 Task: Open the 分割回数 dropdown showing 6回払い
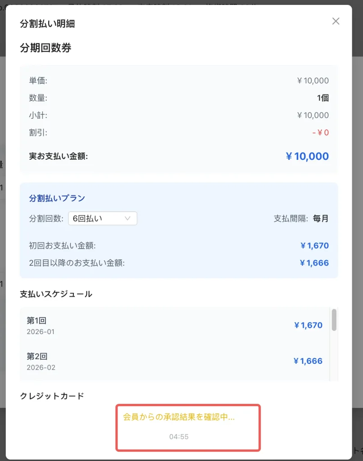[102, 218]
